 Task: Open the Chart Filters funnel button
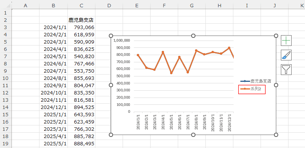click(x=286, y=69)
